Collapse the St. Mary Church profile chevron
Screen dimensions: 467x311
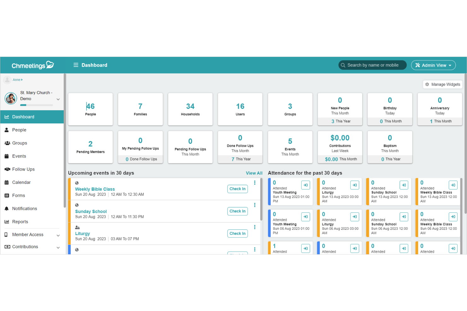pyautogui.click(x=58, y=99)
